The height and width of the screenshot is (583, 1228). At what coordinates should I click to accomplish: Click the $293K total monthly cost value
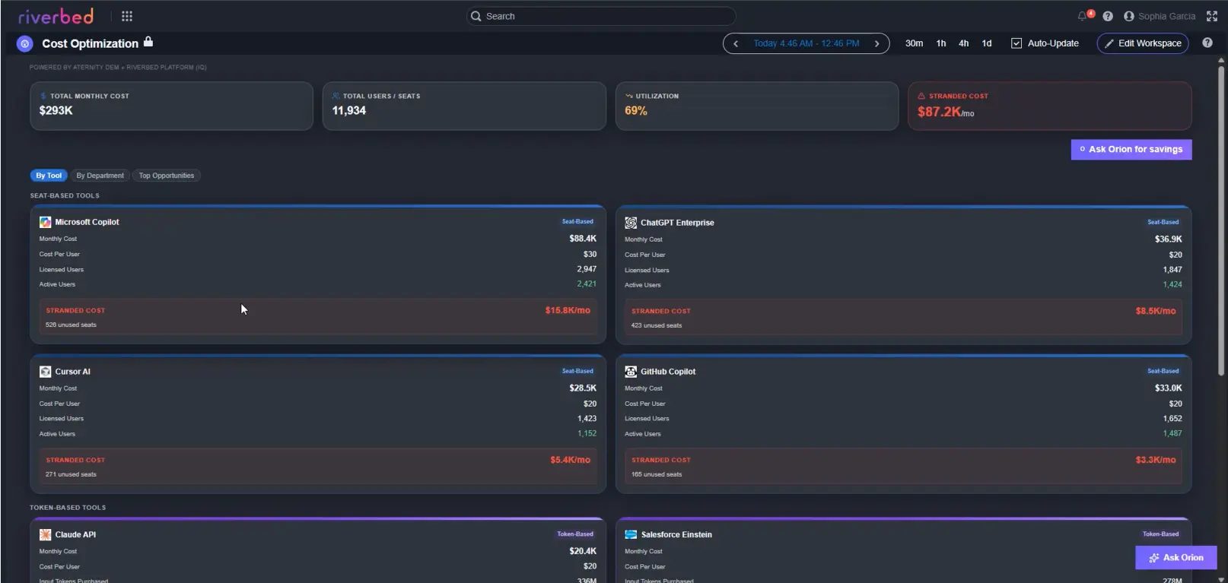coord(56,111)
